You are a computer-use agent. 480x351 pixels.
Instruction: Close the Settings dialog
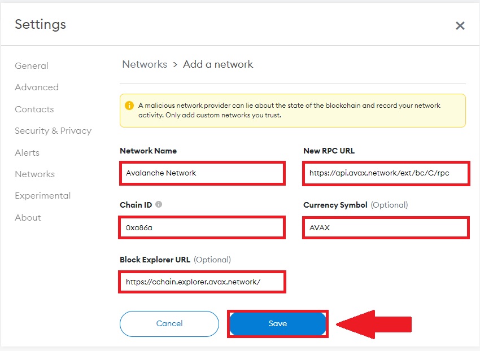click(x=460, y=26)
